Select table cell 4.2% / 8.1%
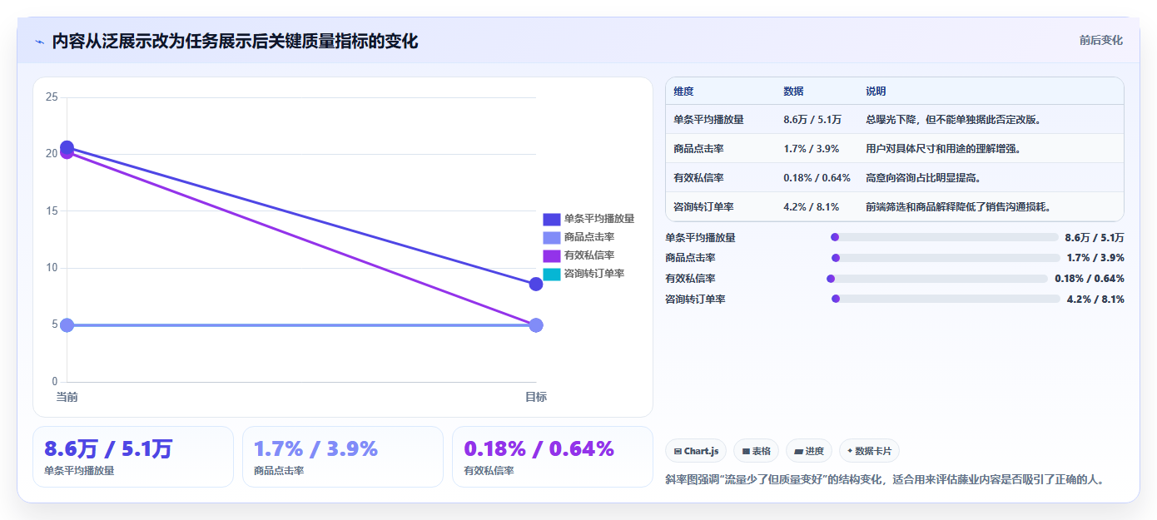Image resolution: width=1157 pixels, height=520 pixels. [811, 206]
